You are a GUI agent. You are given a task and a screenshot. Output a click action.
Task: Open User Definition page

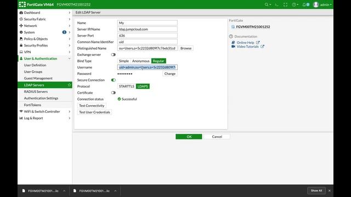(35, 65)
